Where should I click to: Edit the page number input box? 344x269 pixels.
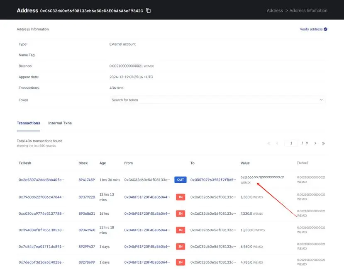(x=291, y=143)
